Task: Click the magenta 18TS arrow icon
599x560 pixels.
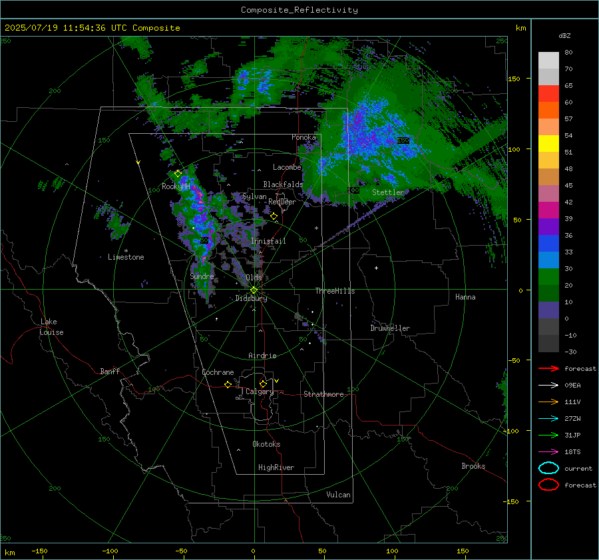Action: pyautogui.click(x=548, y=452)
